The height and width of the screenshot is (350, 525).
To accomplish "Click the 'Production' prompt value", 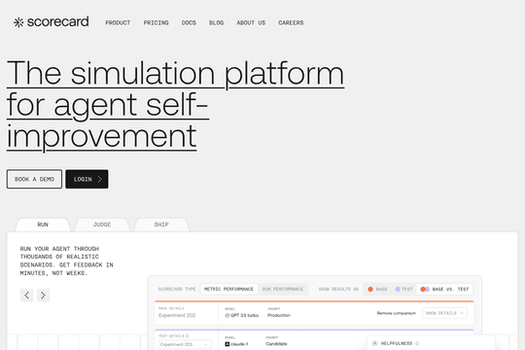I will [279, 315].
